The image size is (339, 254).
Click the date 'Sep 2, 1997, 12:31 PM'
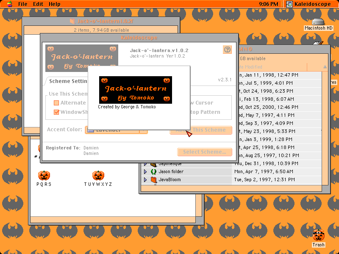(270, 179)
